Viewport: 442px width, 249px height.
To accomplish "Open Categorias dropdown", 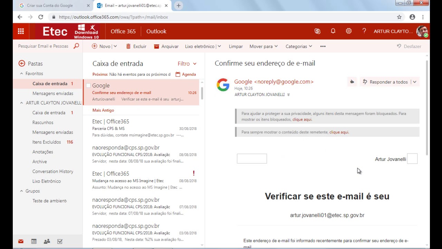I will 299,46.
